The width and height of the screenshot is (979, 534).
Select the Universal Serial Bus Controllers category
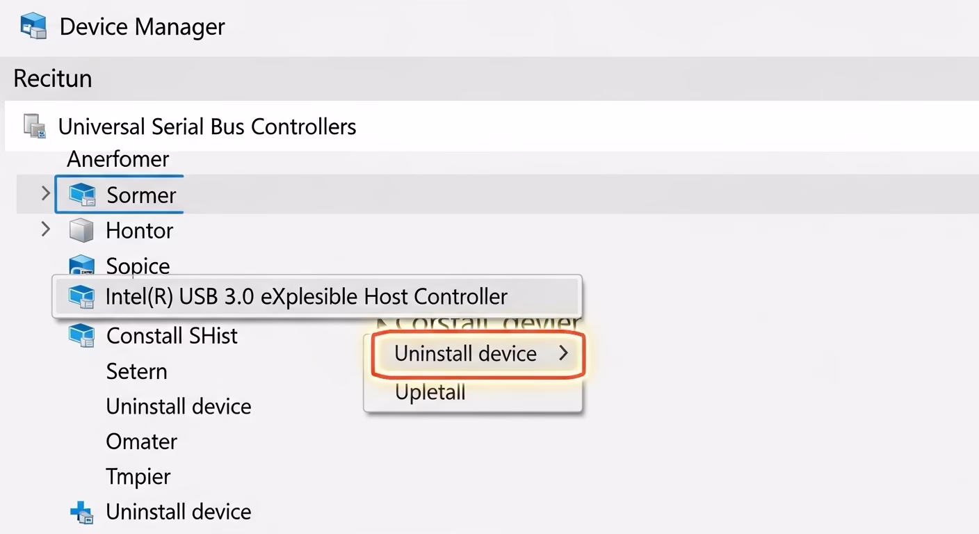(x=207, y=127)
